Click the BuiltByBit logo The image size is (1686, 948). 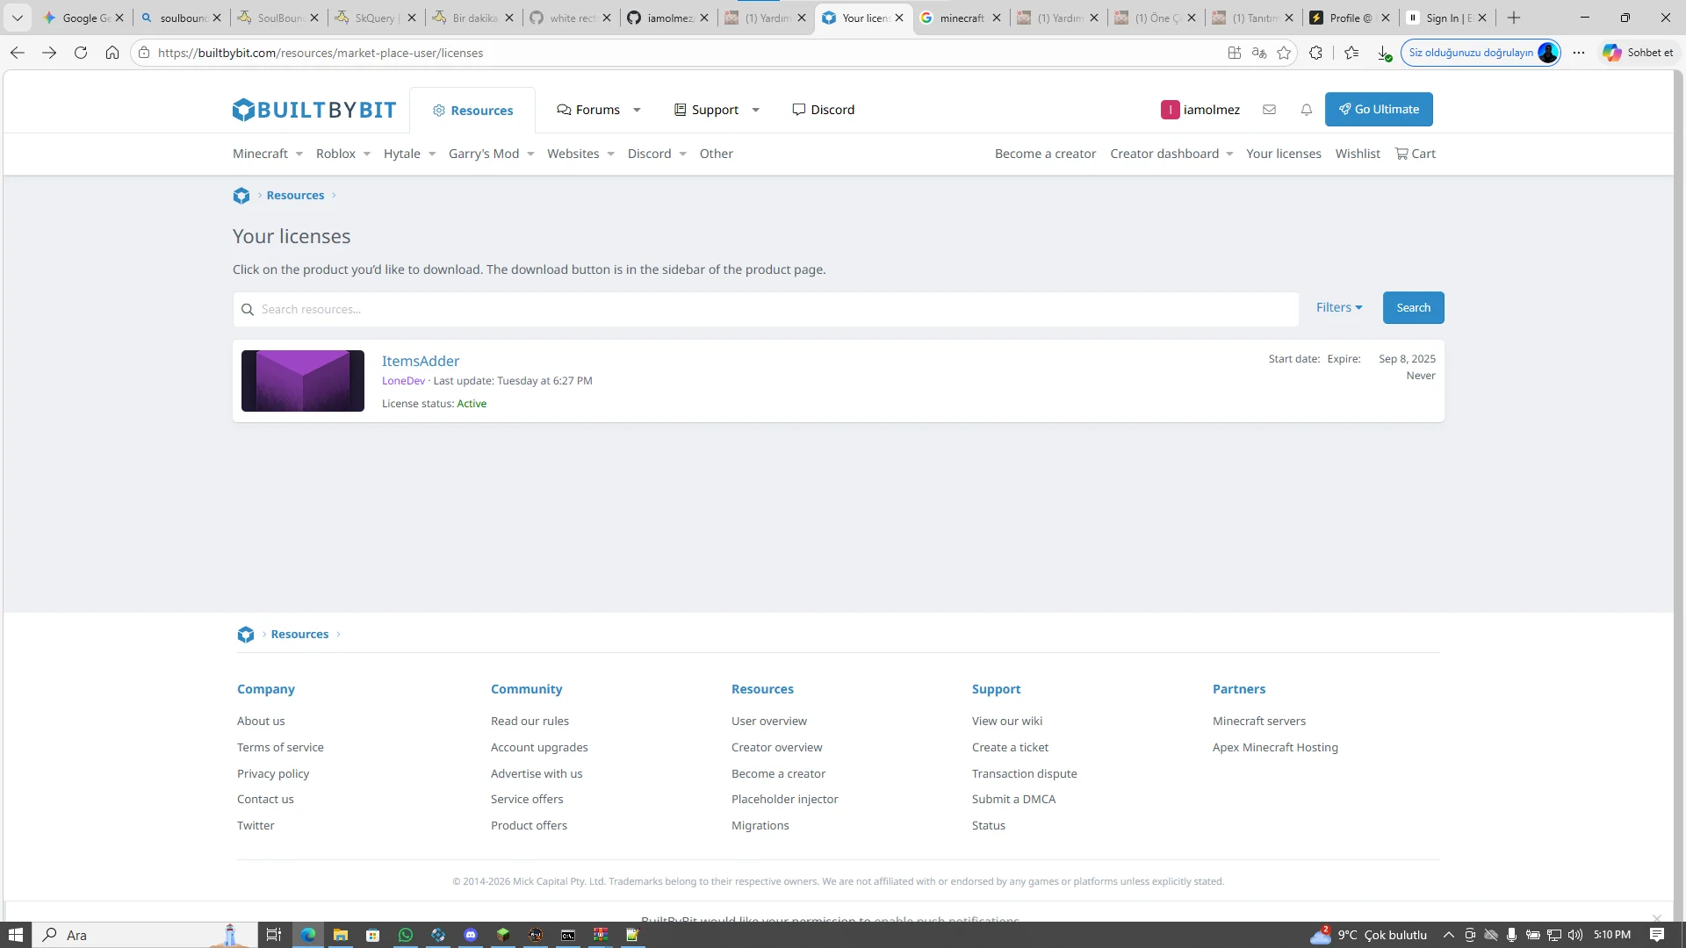coord(313,110)
